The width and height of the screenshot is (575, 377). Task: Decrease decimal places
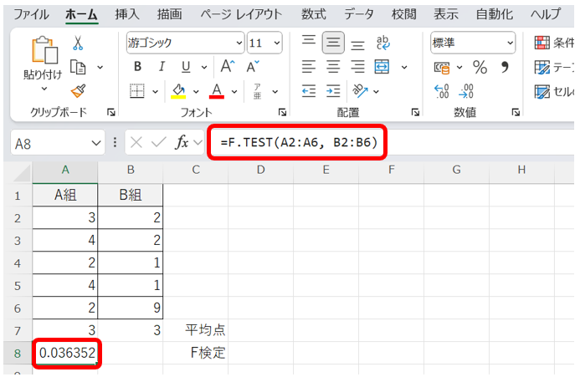465,91
